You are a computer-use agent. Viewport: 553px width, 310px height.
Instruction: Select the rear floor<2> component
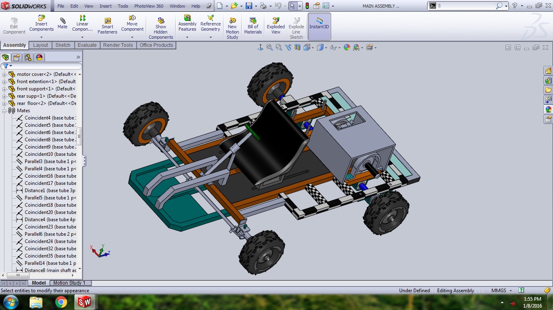pos(43,103)
